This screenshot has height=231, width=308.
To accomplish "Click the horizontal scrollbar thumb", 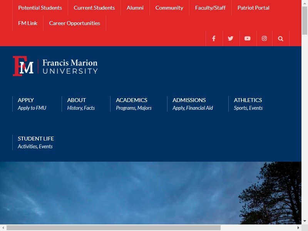I will [x=114, y=228].
